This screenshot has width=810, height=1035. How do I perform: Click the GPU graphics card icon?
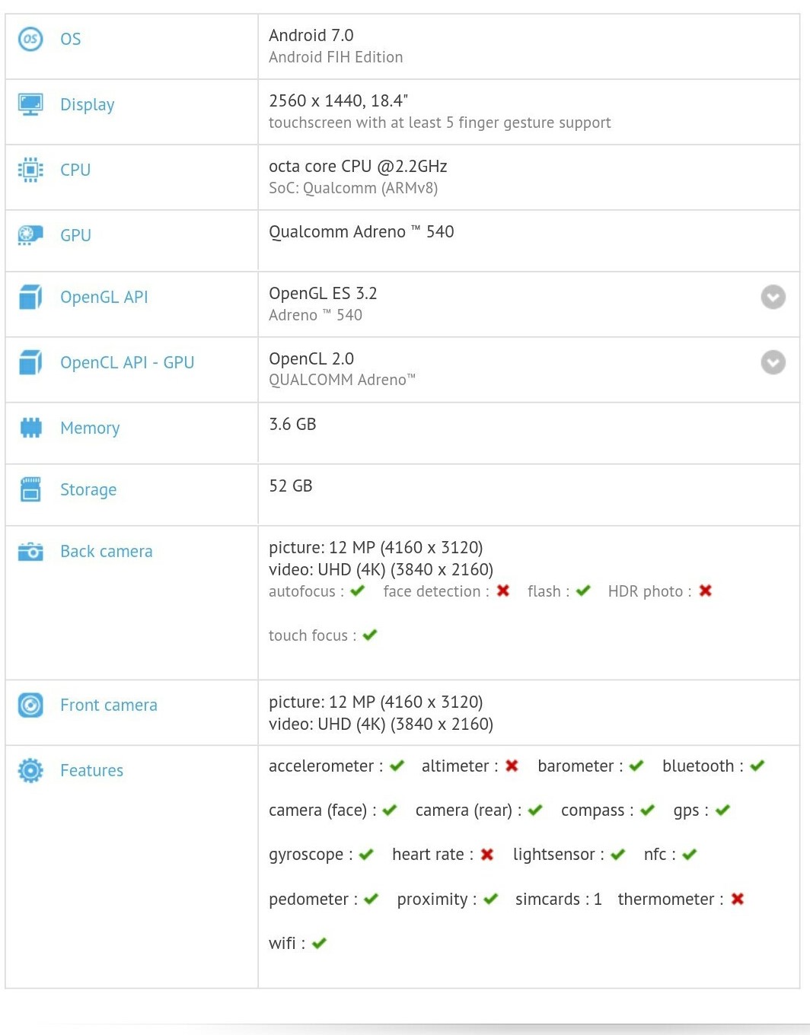[x=30, y=235]
